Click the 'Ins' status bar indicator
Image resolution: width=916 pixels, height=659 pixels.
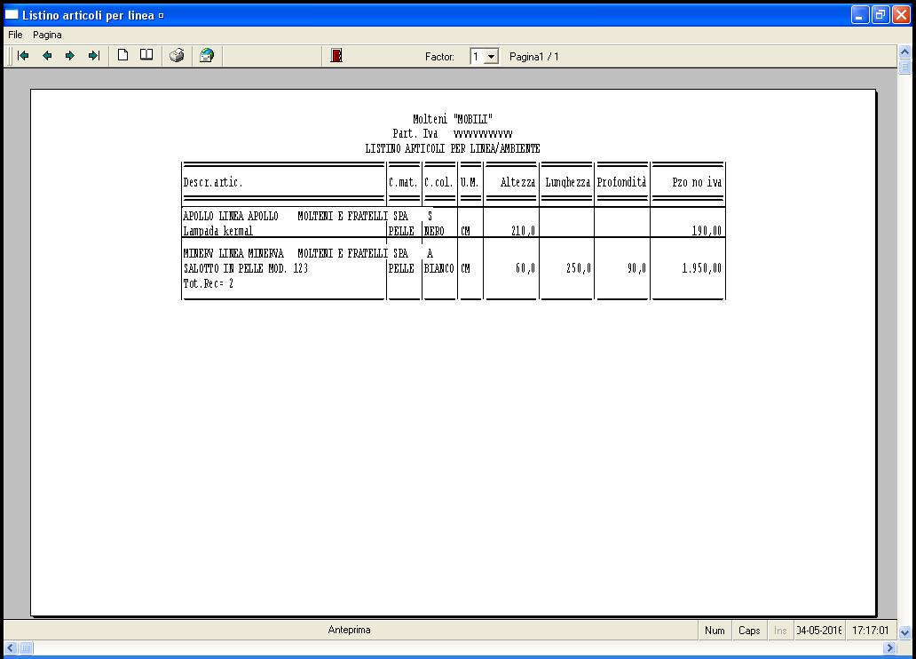[x=780, y=631]
